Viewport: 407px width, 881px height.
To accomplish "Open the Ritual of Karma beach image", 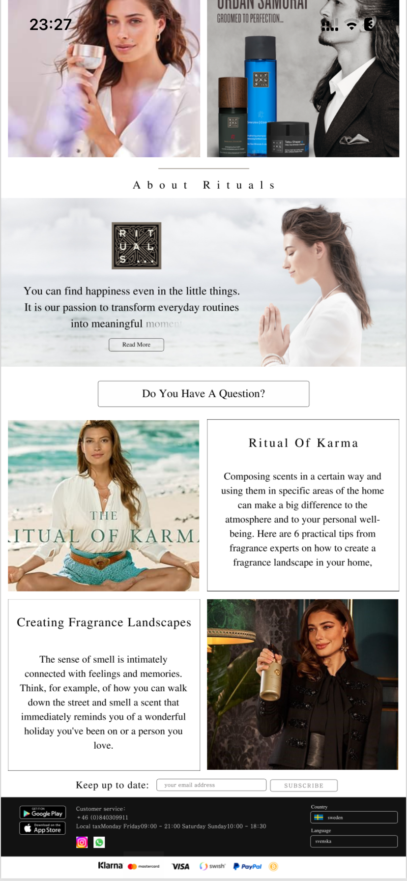I will tap(104, 505).
